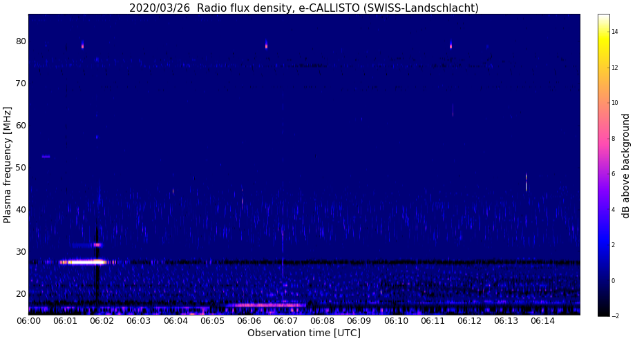Click the 50 MHz frequency tick label
Viewport: 635px width, 341px height.
point(21,168)
